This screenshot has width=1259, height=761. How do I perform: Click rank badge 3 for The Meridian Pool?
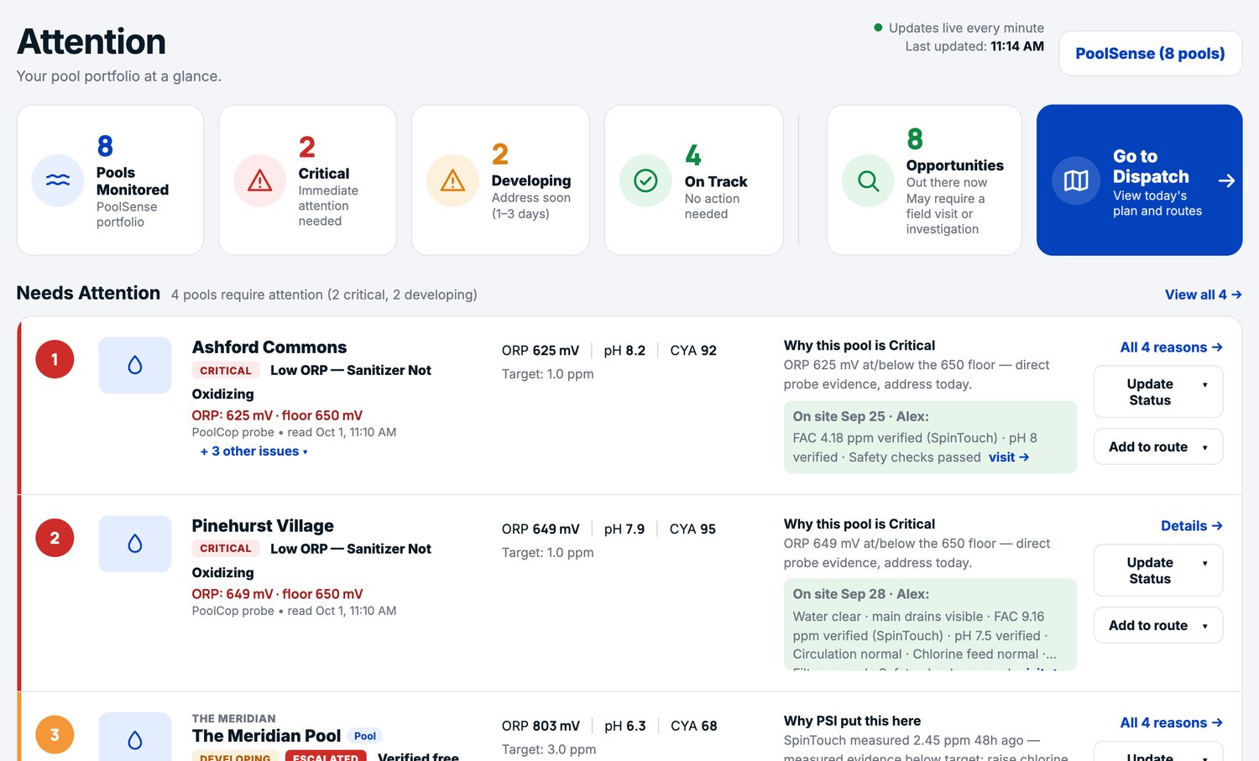pyautogui.click(x=55, y=735)
